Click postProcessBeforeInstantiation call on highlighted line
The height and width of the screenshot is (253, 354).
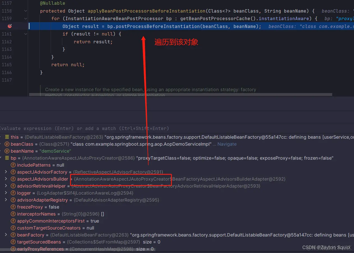[x=157, y=26]
